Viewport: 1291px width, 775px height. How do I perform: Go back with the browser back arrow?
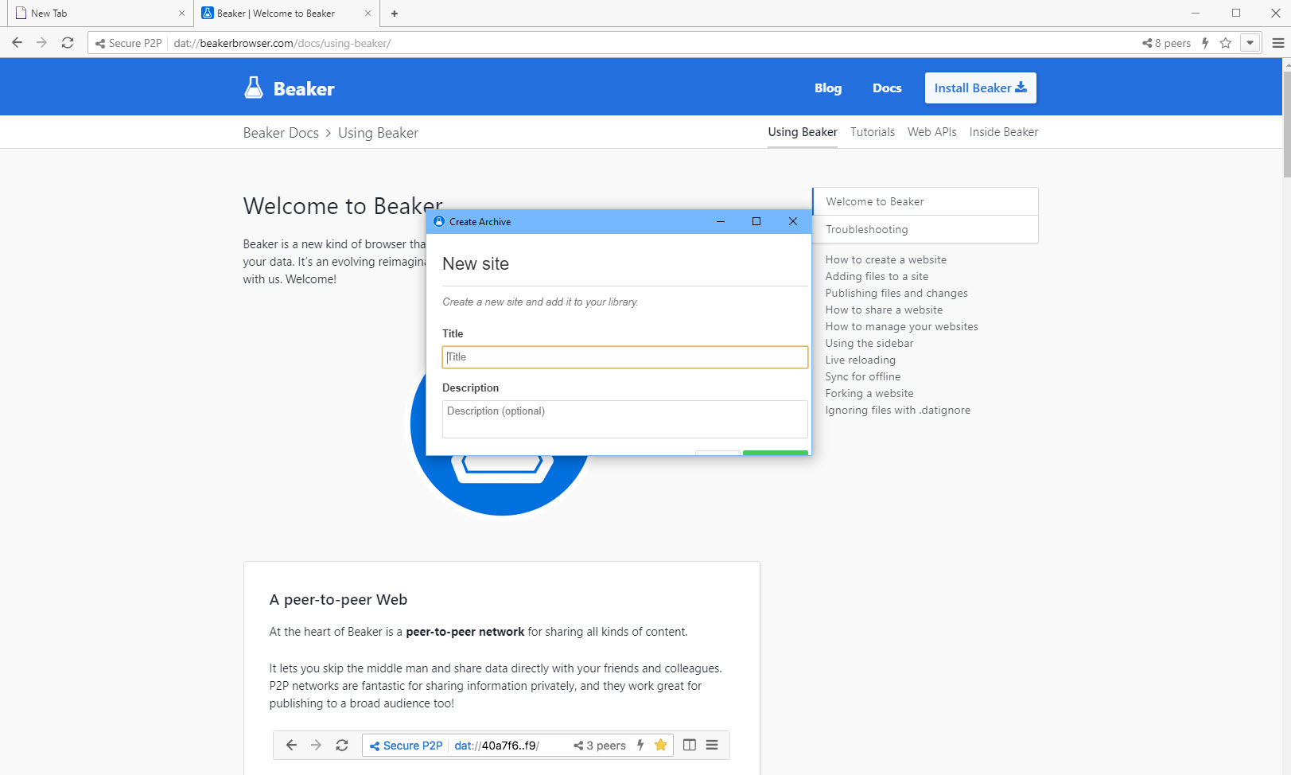pos(17,43)
